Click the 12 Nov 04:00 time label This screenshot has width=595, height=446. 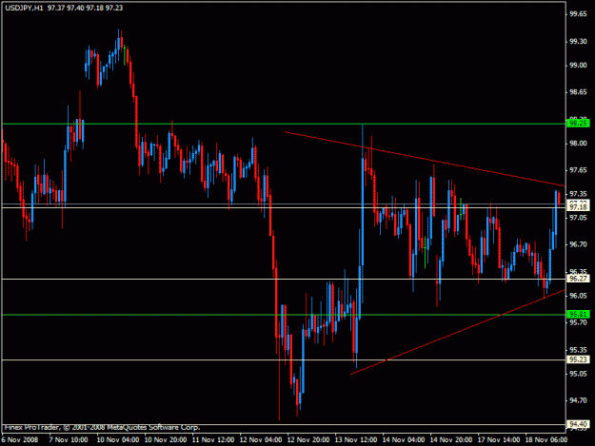[x=261, y=440]
